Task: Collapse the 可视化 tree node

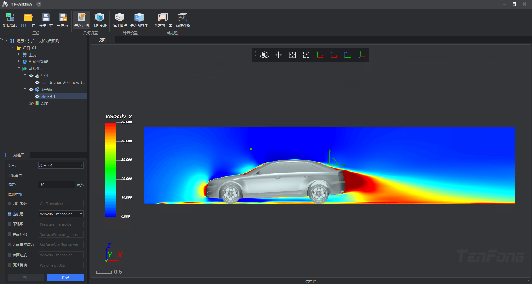Action: point(19,68)
